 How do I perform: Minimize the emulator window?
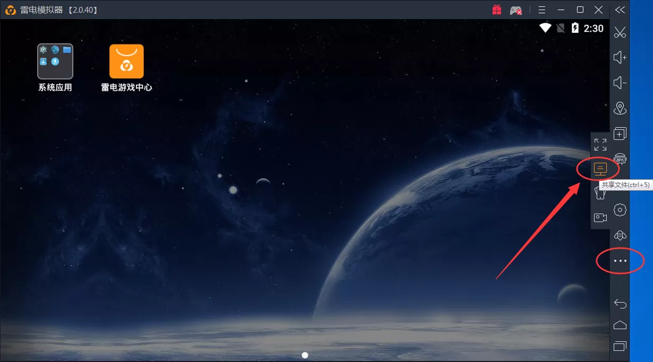tap(561, 10)
